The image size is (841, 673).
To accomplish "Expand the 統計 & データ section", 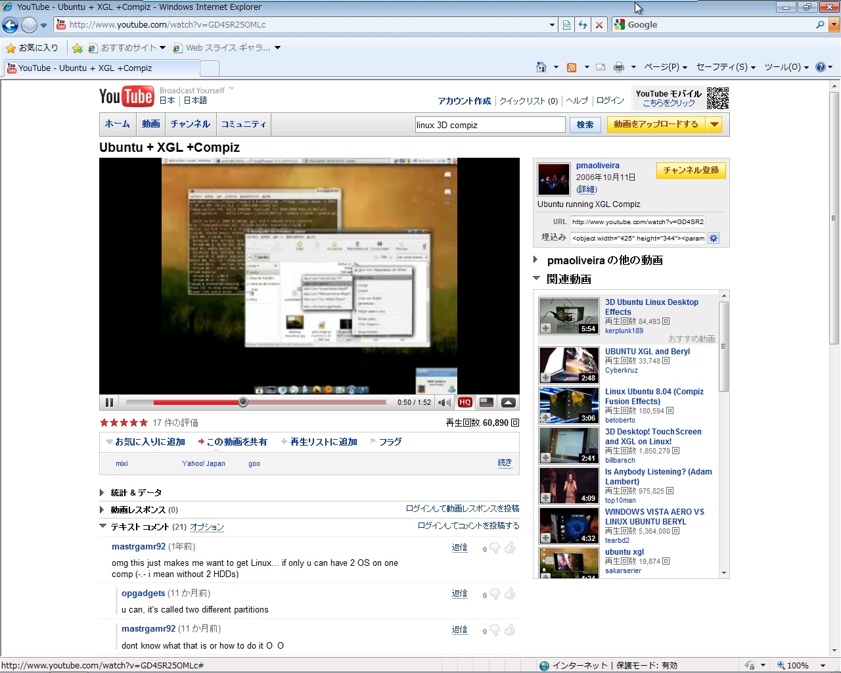I will coord(102,492).
